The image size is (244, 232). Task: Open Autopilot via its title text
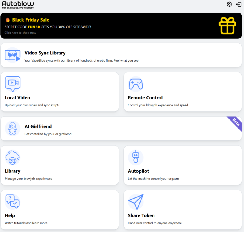tap(138, 171)
